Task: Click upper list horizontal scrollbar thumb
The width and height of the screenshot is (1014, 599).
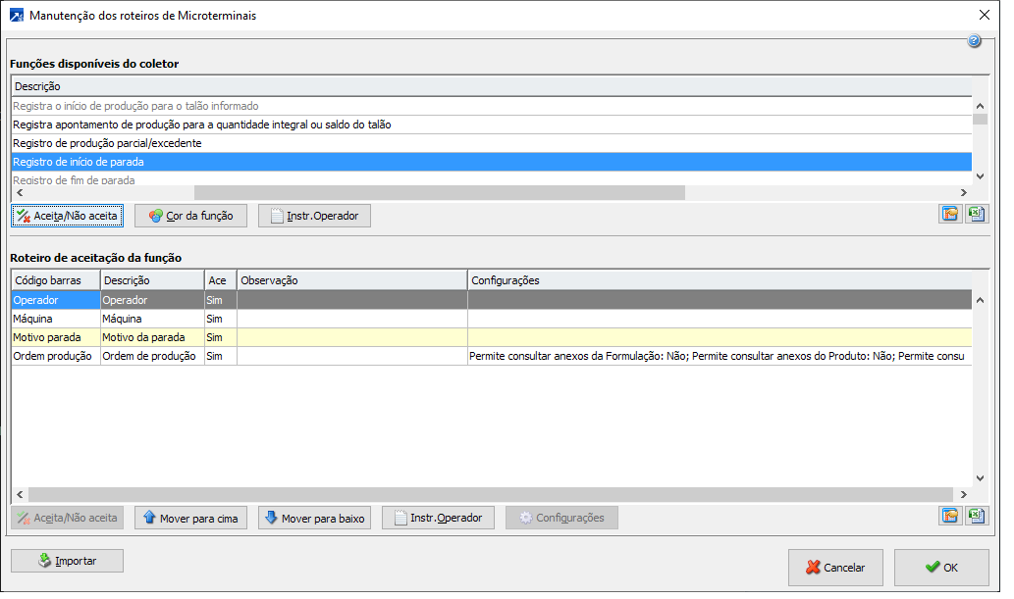Action: pyautogui.click(x=440, y=192)
